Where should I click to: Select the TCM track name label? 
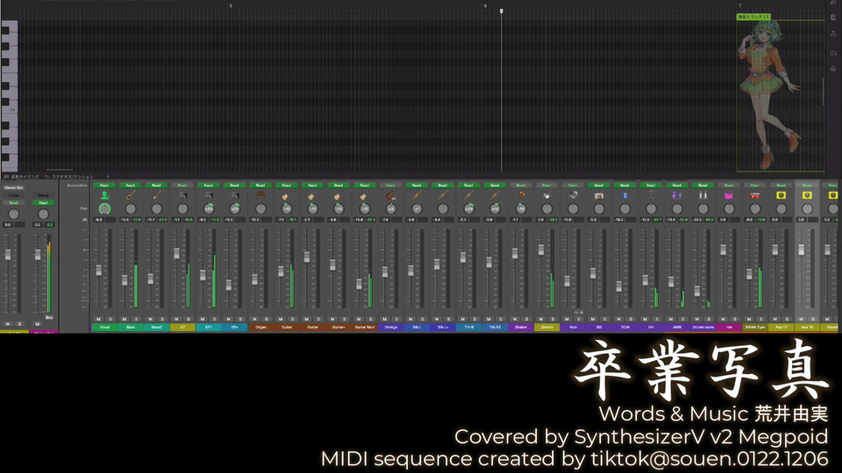tap(624, 327)
